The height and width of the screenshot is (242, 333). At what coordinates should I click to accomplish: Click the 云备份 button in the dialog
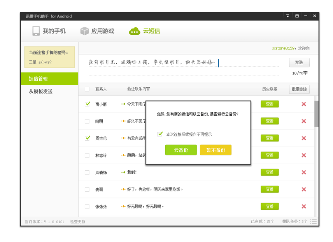[x=181, y=150]
